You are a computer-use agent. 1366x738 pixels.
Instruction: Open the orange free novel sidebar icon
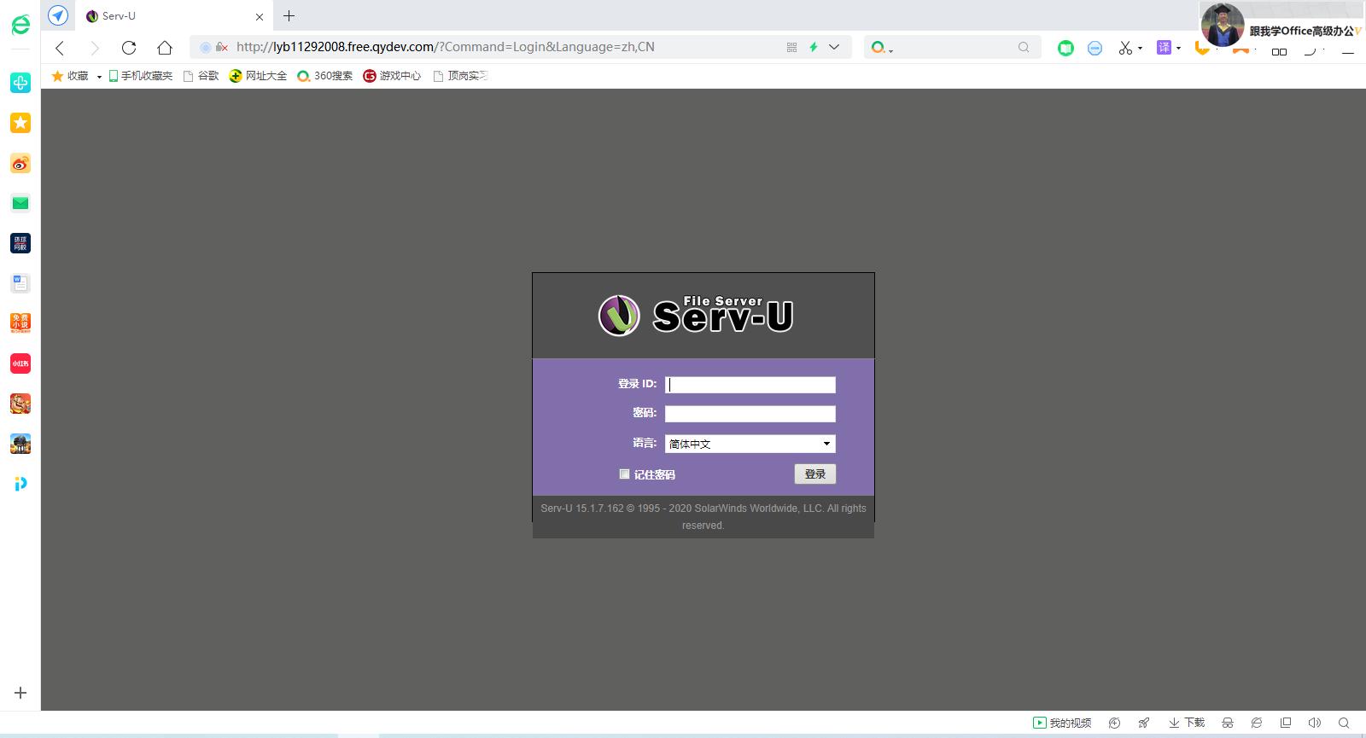[20, 323]
